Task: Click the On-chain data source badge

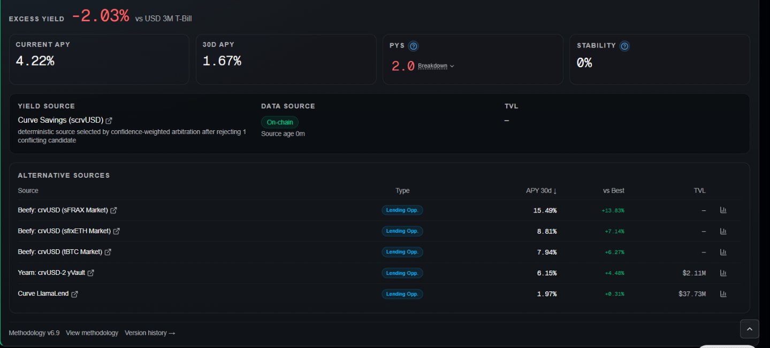Action: point(279,122)
